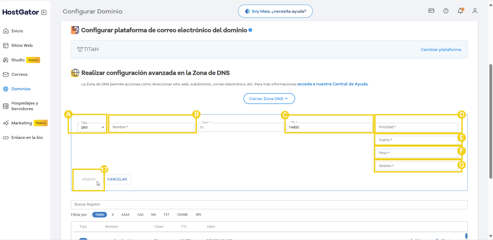The image size is (493, 240).
Task: Collapse the DNS zone with Cerrar Zona DNS
Action: pyautogui.click(x=269, y=99)
